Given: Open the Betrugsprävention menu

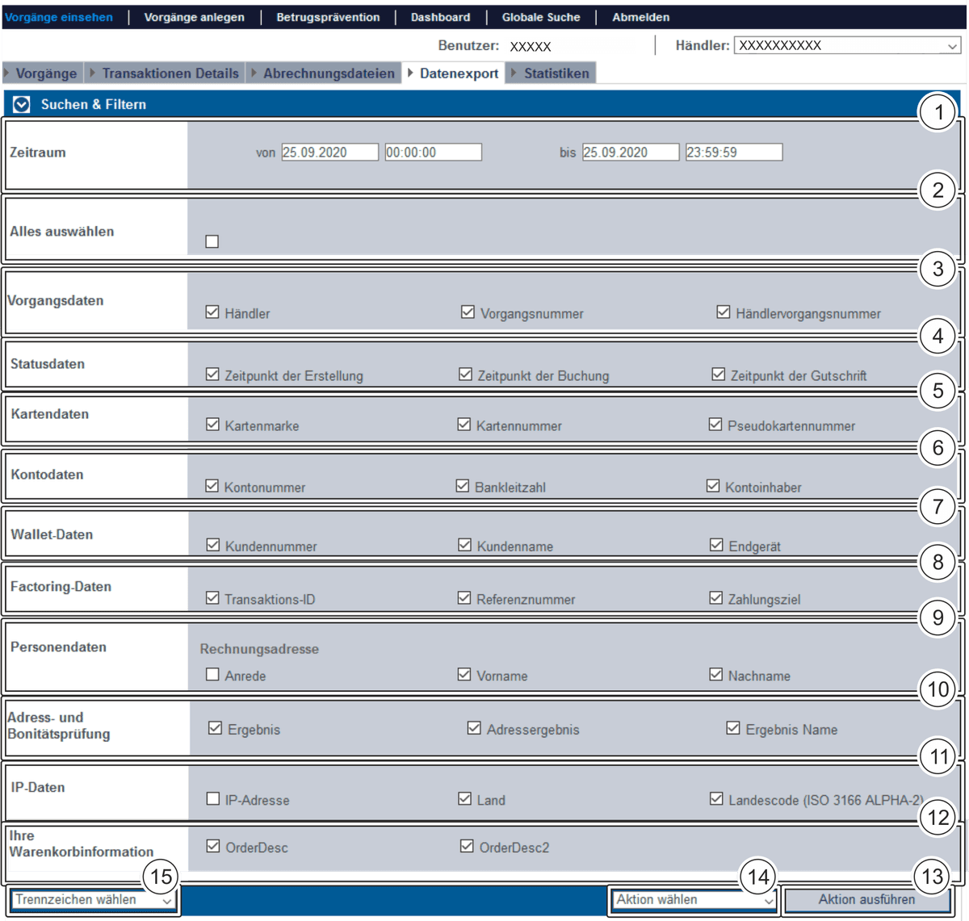Looking at the screenshot, I should (328, 17).
